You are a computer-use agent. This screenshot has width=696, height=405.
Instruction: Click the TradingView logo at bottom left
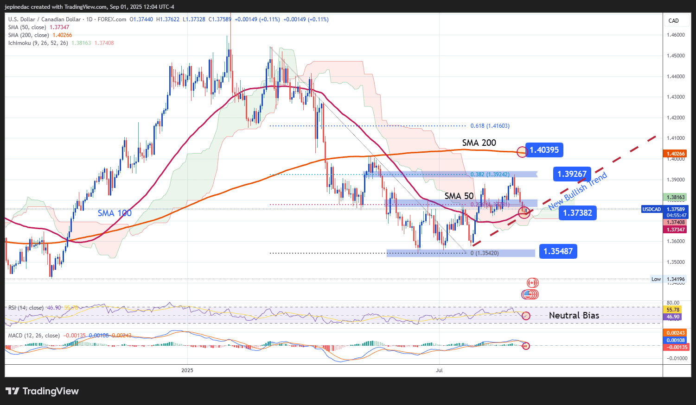[42, 391]
